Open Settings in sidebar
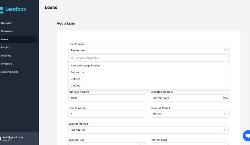Image resolution: width=250 pixels, height=145 pixels. [6, 56]
